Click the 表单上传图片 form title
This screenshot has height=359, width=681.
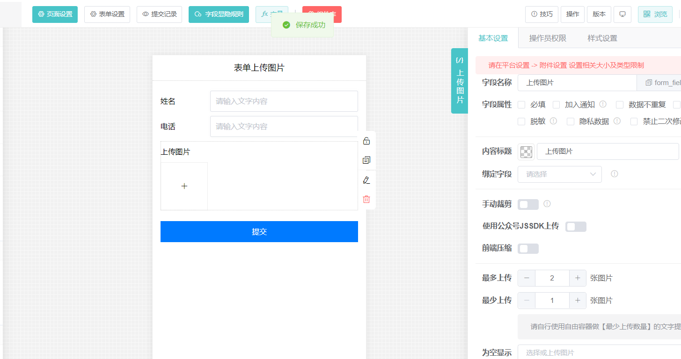259,68
